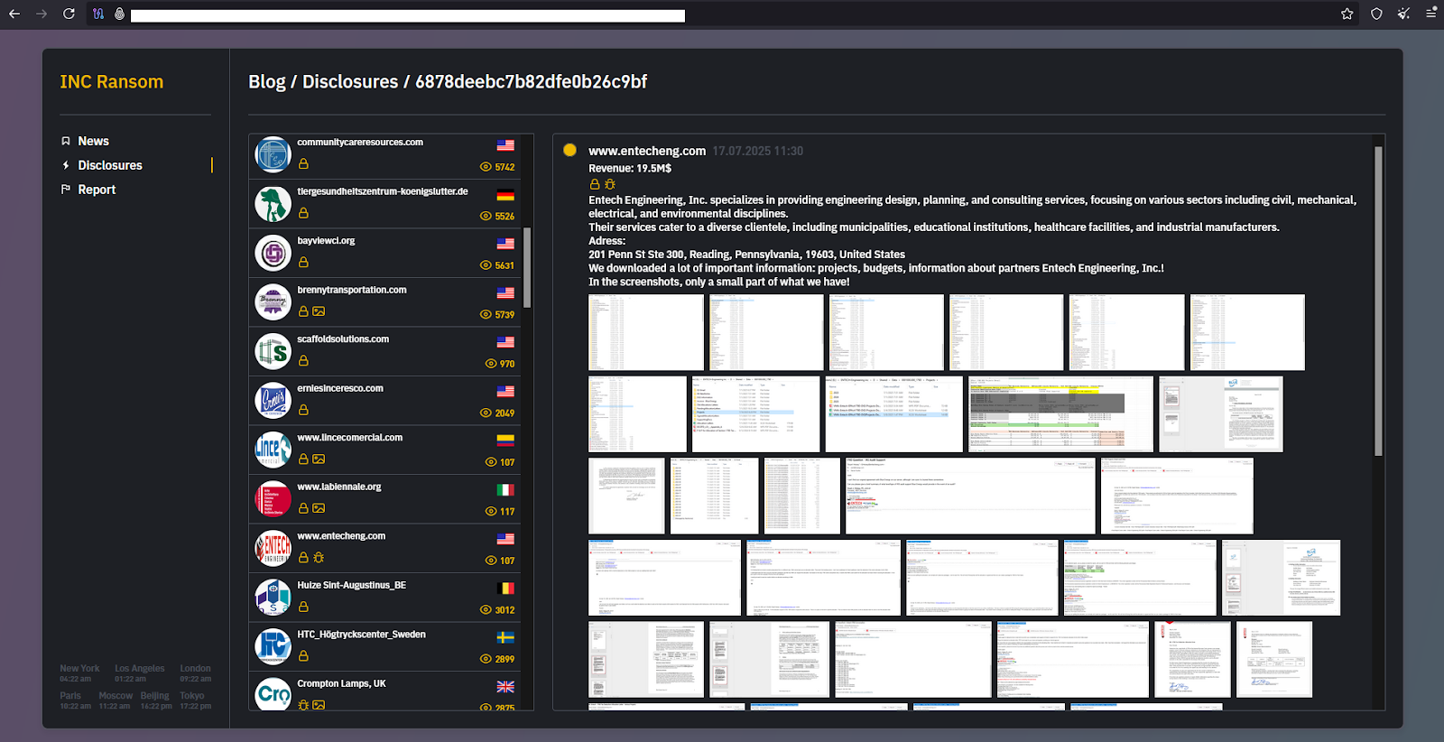
Task: Open the first screenshot thumbnail in top row
Action: point(646,332)
